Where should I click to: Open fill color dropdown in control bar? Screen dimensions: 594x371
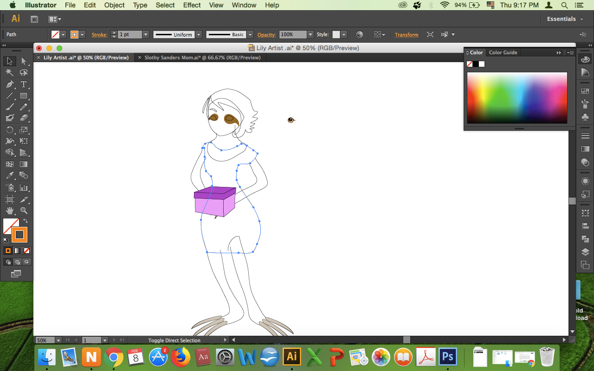click(x=63, y=35)
